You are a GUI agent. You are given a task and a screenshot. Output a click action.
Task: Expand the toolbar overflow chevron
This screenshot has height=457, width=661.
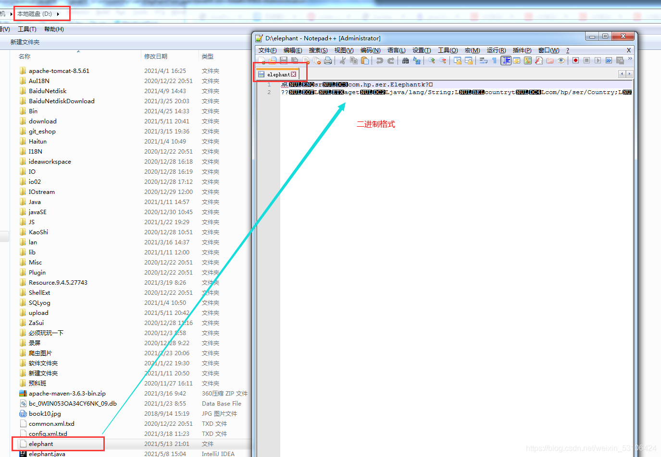tap(630, 59)
